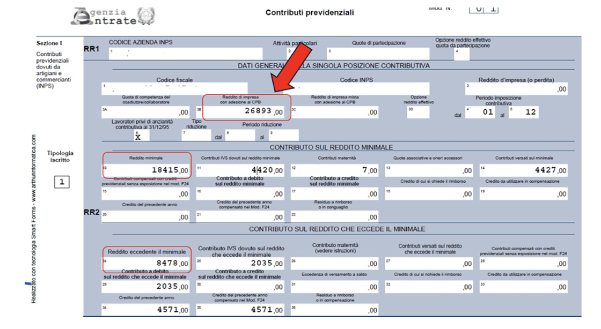Select the Quote di partecipazione field
This screenshot has height=329, width=601.
tap(378, 54)
